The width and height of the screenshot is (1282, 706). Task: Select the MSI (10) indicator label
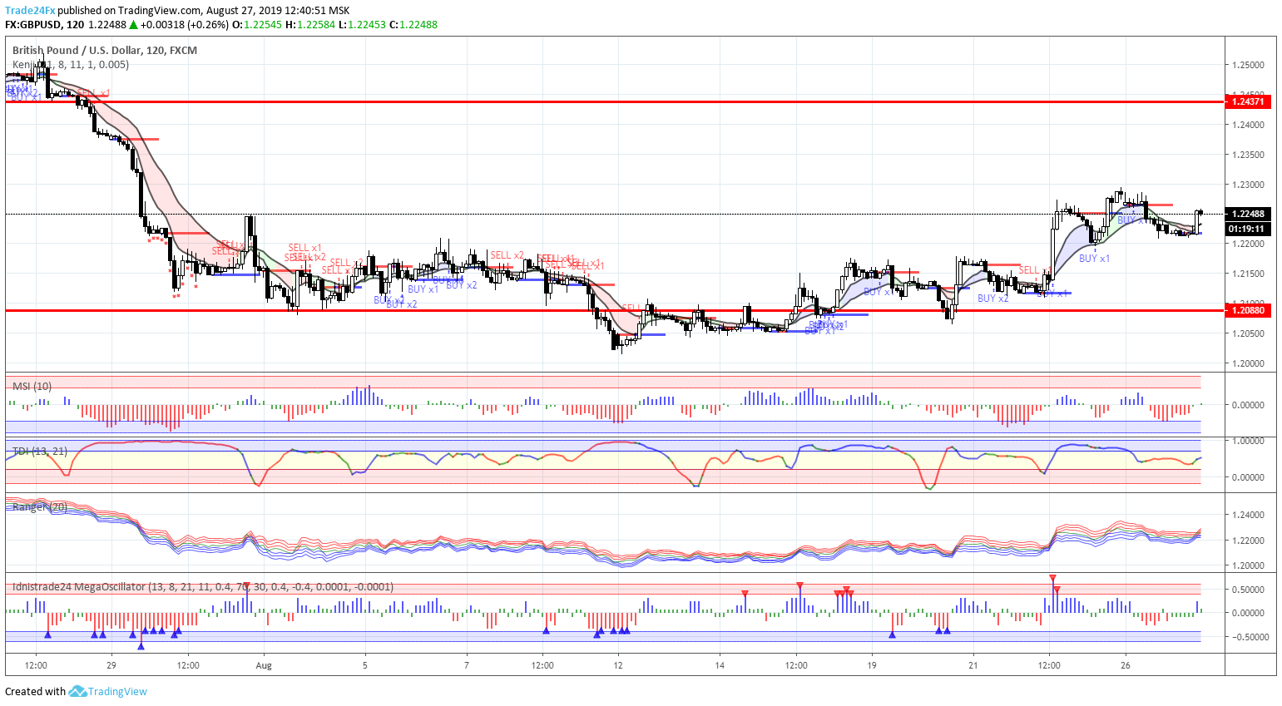pyautogui.click(x=32, y=386)
